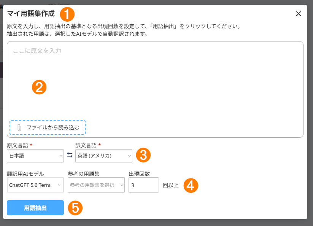Click the 出現回数 label

click(139, 174)
